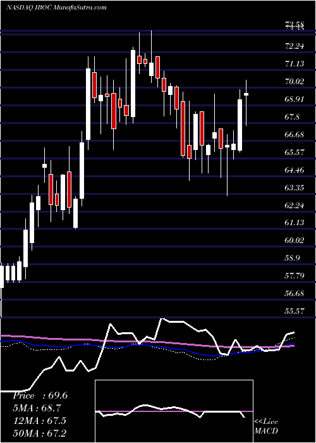Click the 61.13 price axis label
The height and width of the screenshot is (443, 316).
coord(295,223)
